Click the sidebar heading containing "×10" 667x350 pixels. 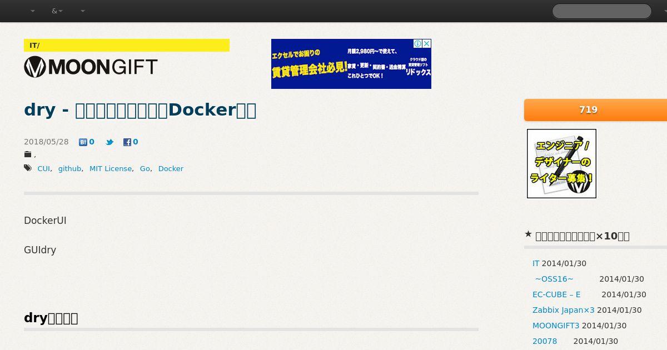[583, 236]
